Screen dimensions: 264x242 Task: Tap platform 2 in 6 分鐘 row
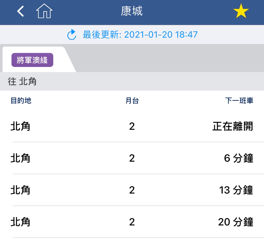[132, 158]
